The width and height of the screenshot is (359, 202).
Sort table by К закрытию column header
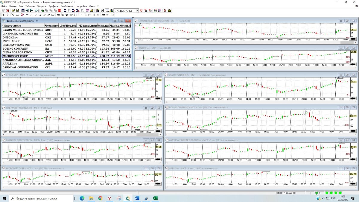pyautogui.click(x=87, y=26)
